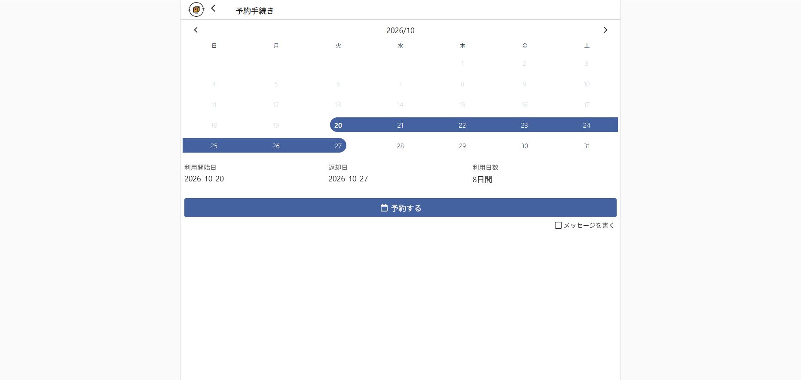
Task: Select Saturday the 24th
Action: (587, 125)
